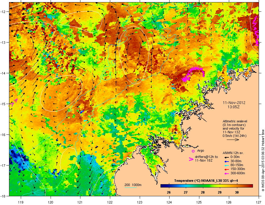
Task: Click longitude axis label 123
Action: [x=140, y=202]
